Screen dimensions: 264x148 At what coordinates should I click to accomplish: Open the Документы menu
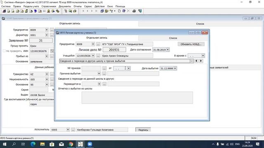click(65, 6)
